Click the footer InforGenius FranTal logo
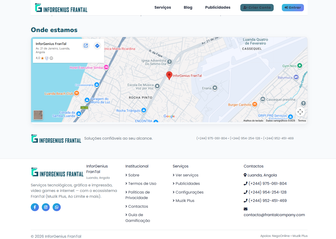336x239 pixels. (57, 172)
